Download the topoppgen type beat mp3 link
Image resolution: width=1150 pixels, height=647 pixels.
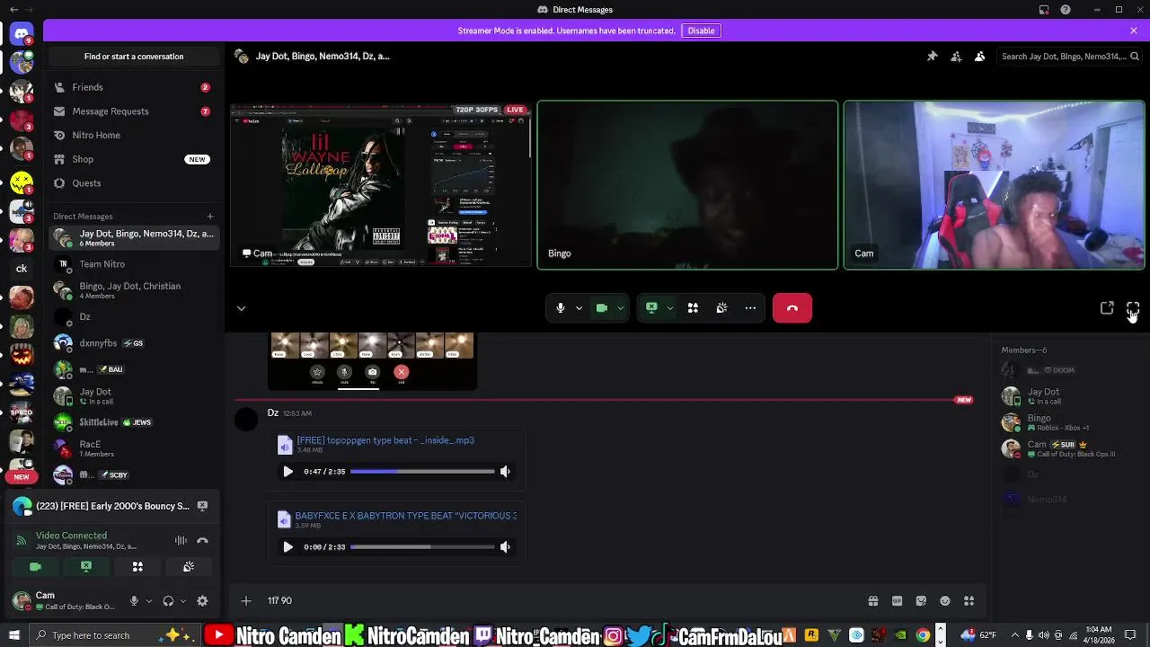pyautogui.click(x=385, y=440)
